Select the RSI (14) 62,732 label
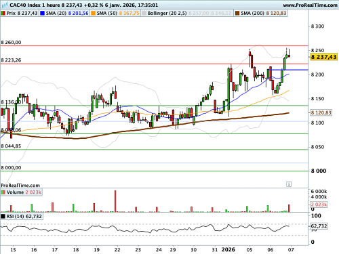The height and width of the screenshot is (254, 339). (24, 216)
